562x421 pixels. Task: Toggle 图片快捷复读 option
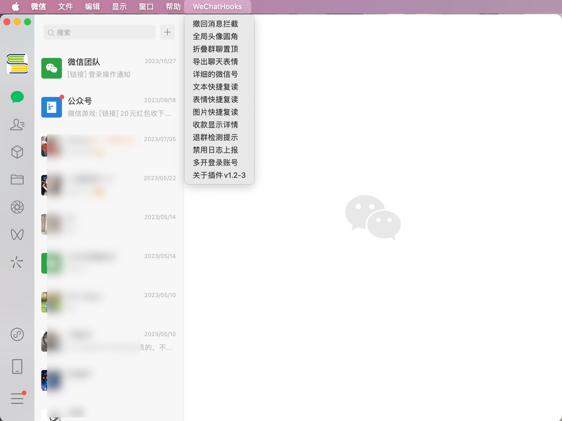click(x=219, y=112)
